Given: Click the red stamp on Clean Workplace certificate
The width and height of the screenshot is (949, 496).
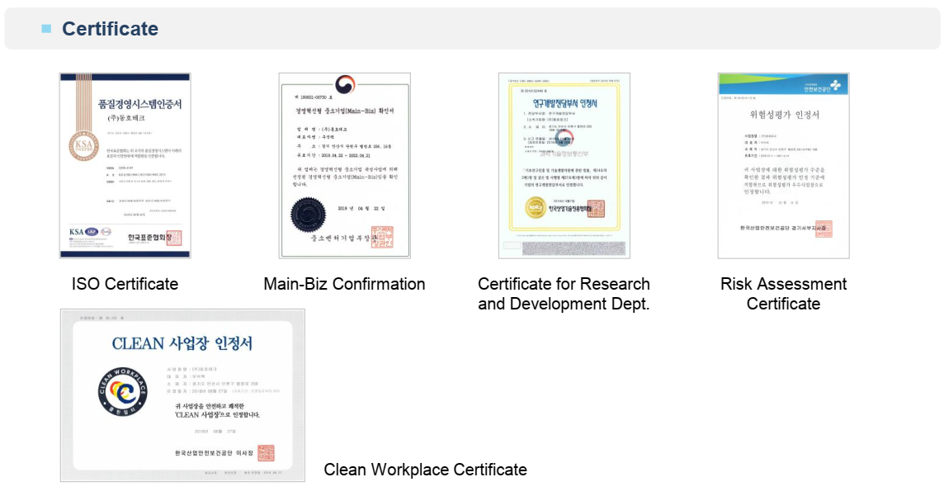Looking at the screenshot, I should (x=266, y=453).
